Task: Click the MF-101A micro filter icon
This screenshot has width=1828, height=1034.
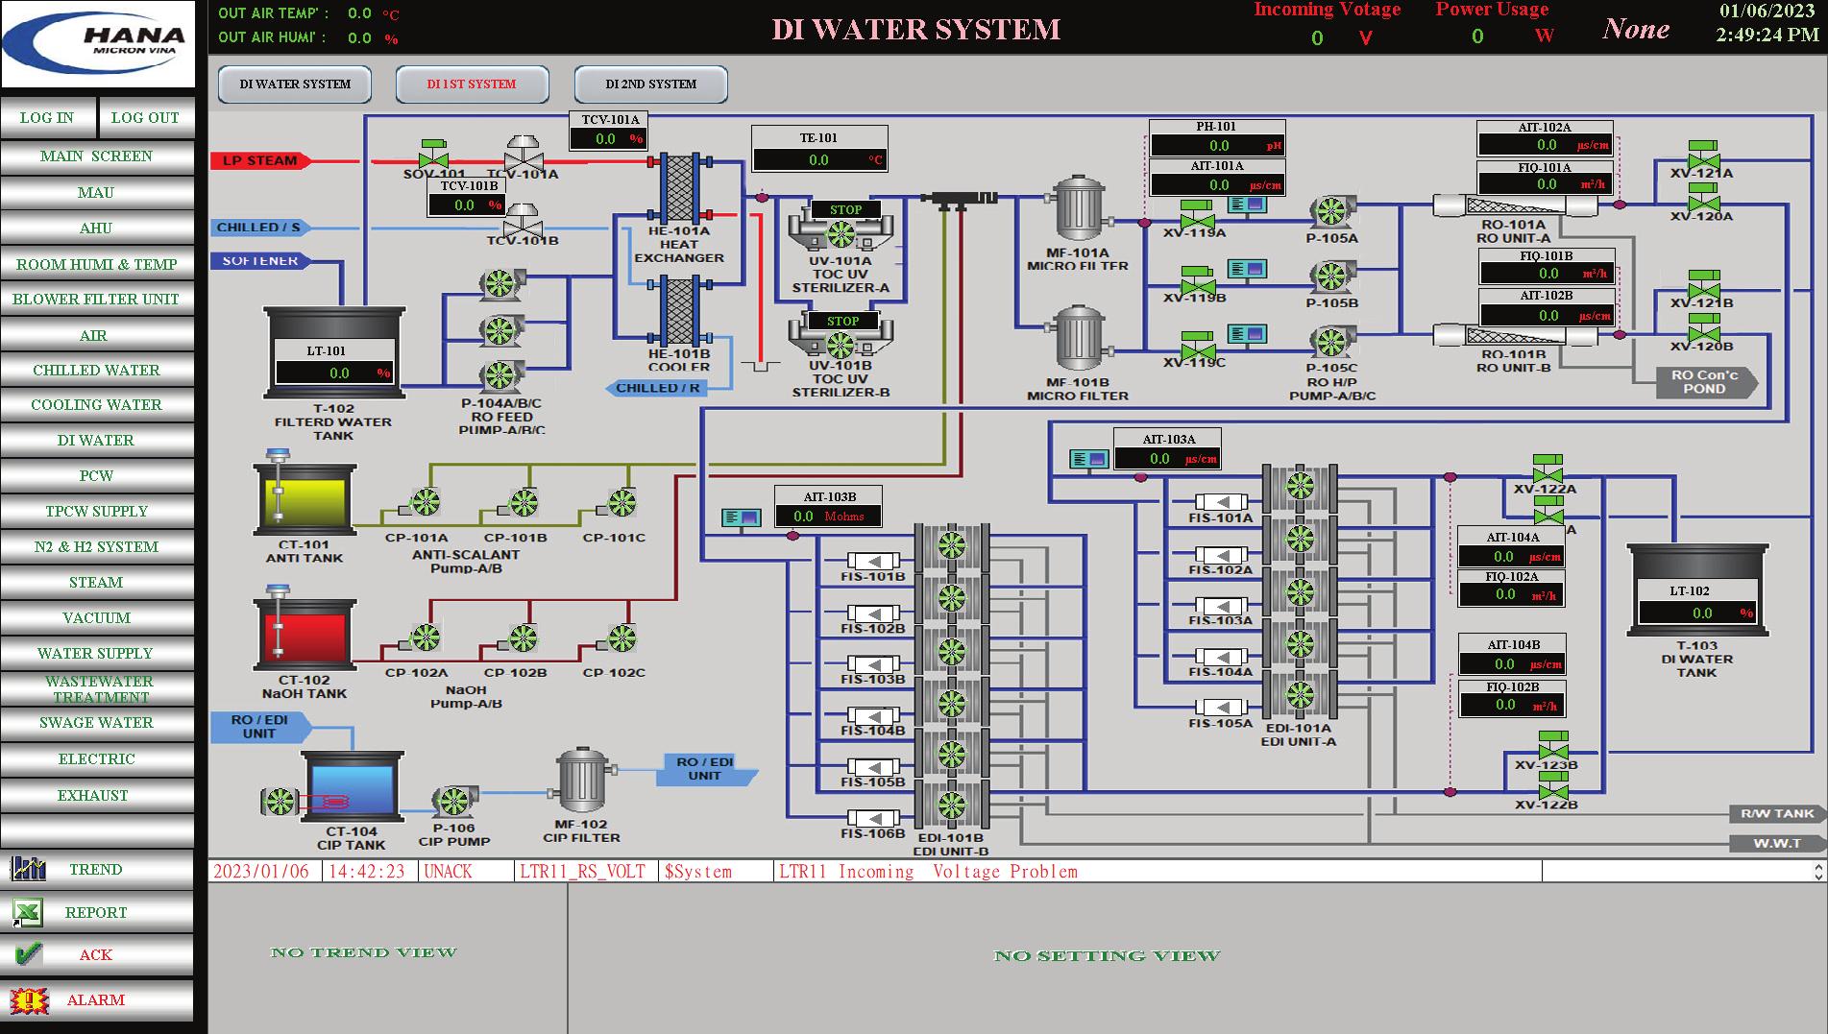Action: coord(1079,209)
